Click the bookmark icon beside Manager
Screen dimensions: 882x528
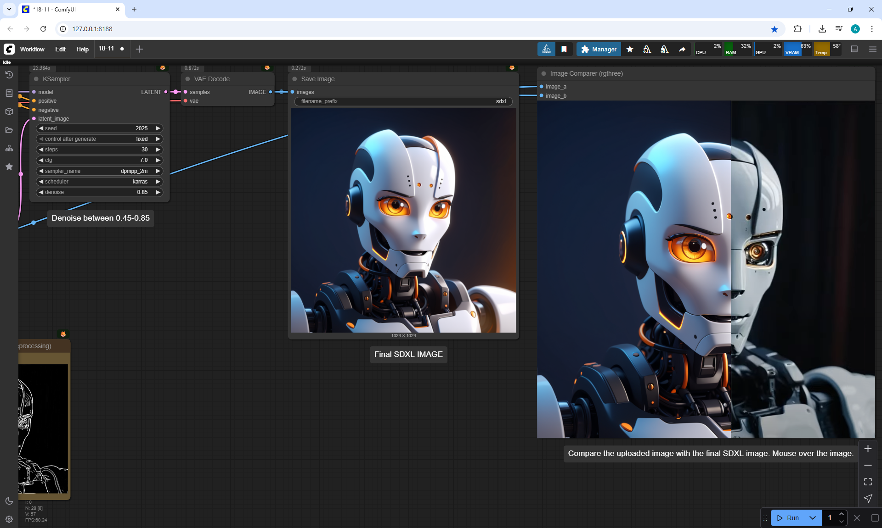pyautogui.click(x=564, y=49)
